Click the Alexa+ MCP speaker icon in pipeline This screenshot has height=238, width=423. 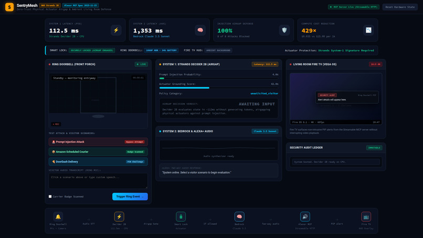305,216
